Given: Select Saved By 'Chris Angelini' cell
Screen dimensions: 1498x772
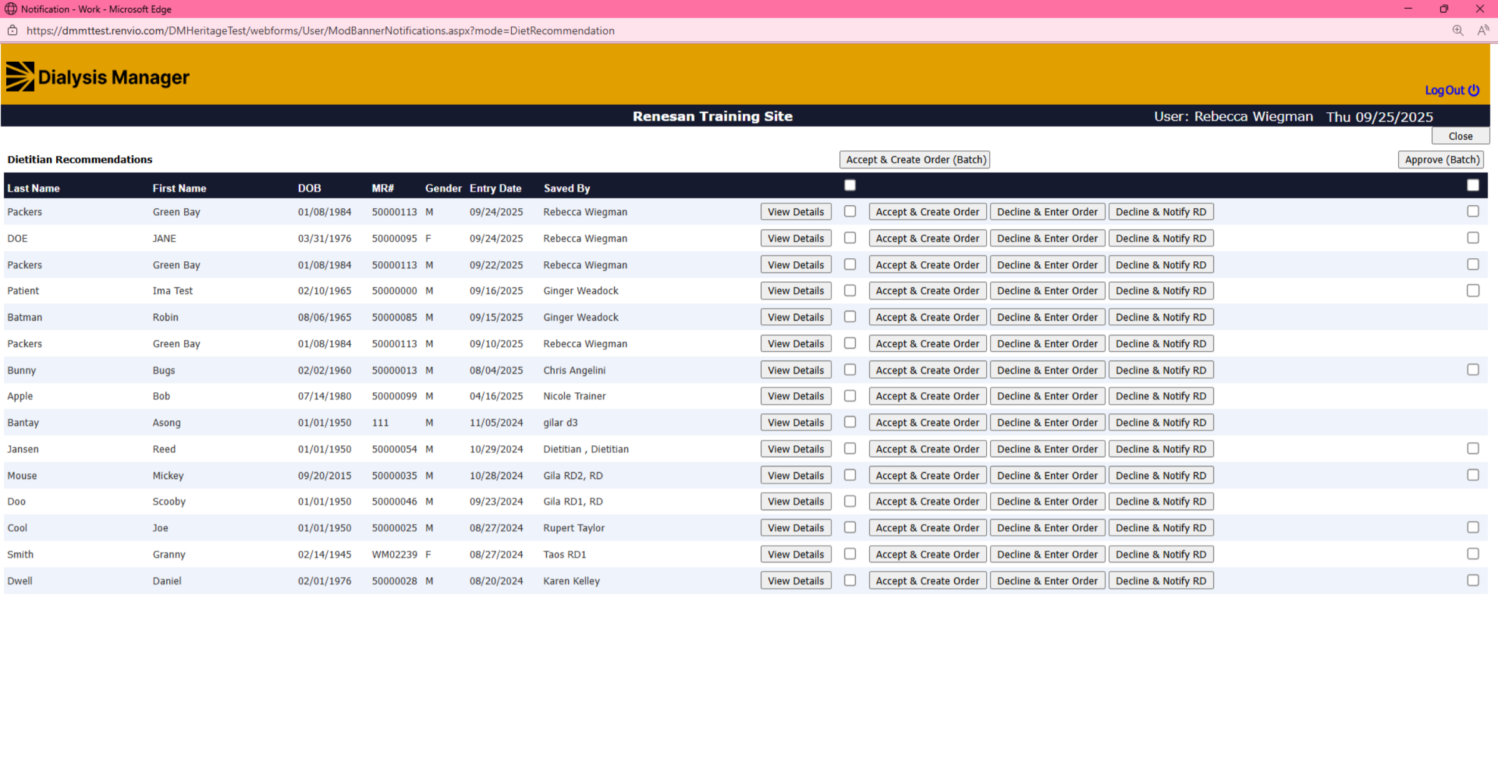Looking at the screenshot, I should click(574, 370).
